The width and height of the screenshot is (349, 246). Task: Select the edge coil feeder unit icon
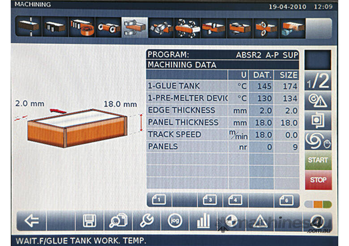point(81,27)
